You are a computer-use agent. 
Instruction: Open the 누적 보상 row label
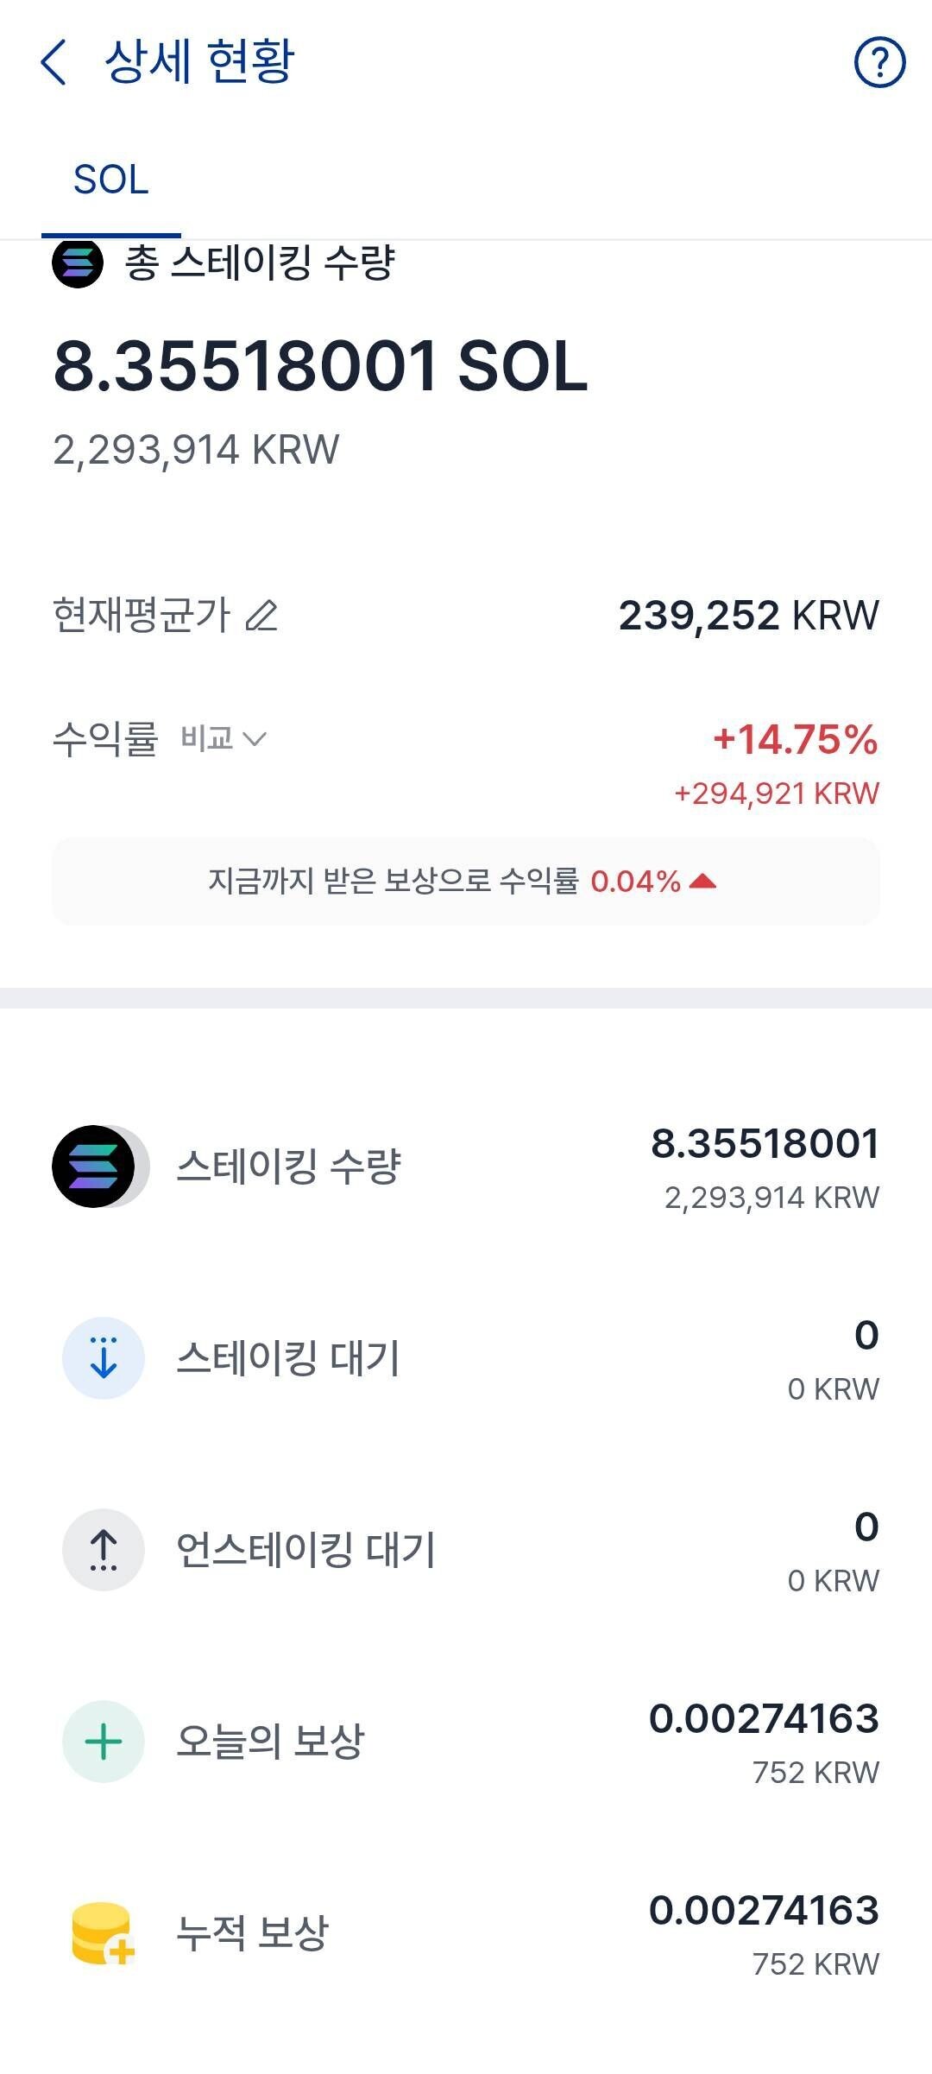coord(252,1933)
